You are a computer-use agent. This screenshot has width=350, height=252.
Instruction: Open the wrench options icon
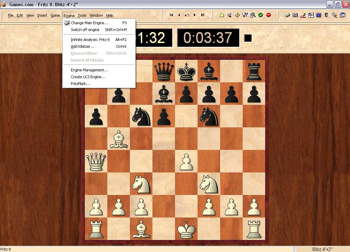[x=334, y=15]
